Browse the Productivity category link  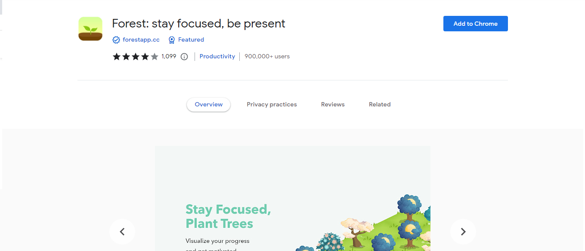(x=217, y=56)
